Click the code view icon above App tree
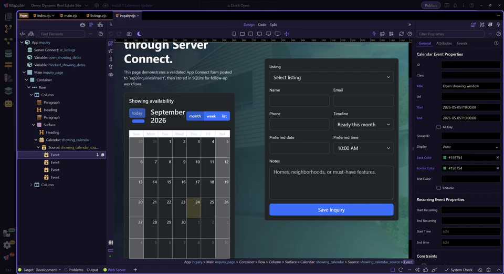This screenshot has width=504, height=274. [x=22, y=34]
